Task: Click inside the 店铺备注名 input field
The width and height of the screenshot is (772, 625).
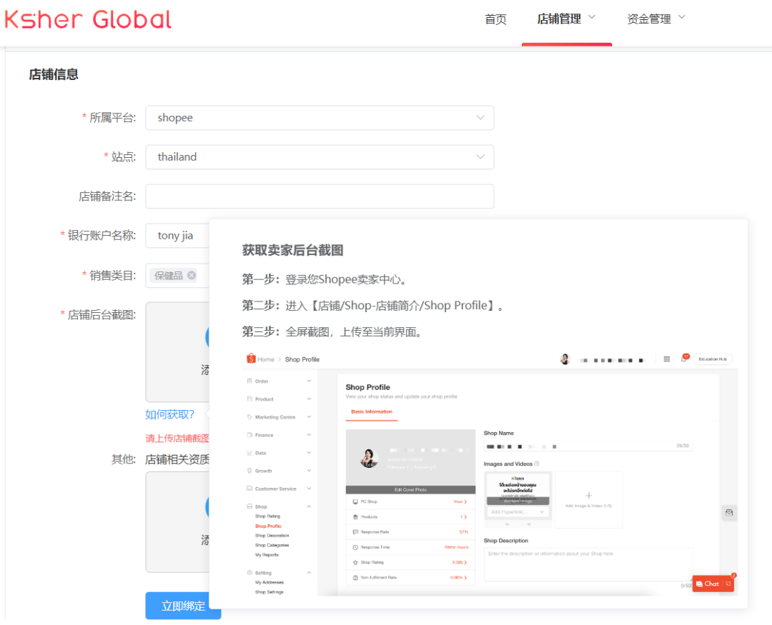Action: (x=320, y=196)
